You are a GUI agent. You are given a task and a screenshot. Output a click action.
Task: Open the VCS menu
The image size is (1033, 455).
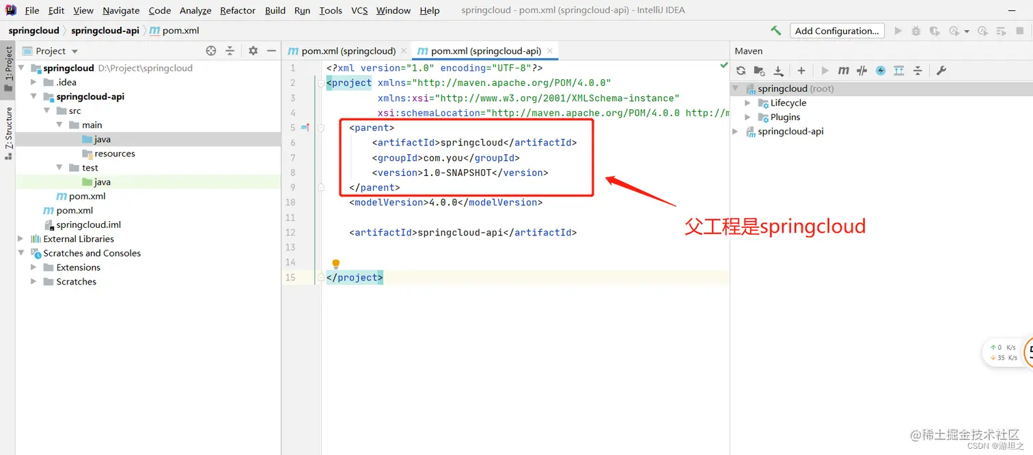pyautogui.click(x=359, y=10)
